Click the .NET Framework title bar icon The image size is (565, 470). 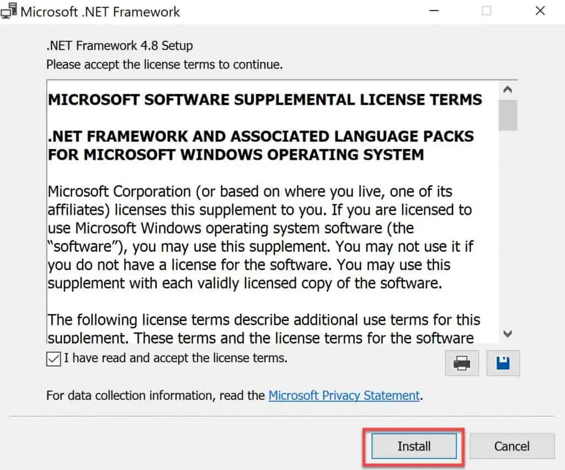click(9, 11)
